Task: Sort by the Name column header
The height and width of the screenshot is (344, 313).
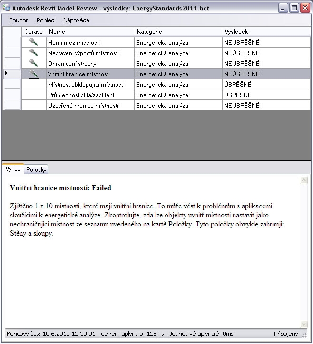Action: 90,32
